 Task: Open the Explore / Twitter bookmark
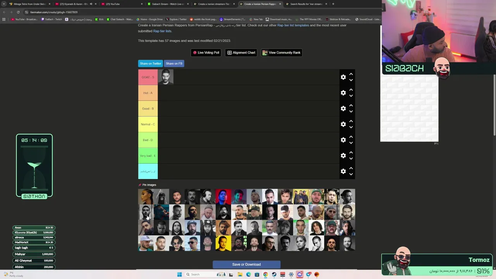click(176, 19)
